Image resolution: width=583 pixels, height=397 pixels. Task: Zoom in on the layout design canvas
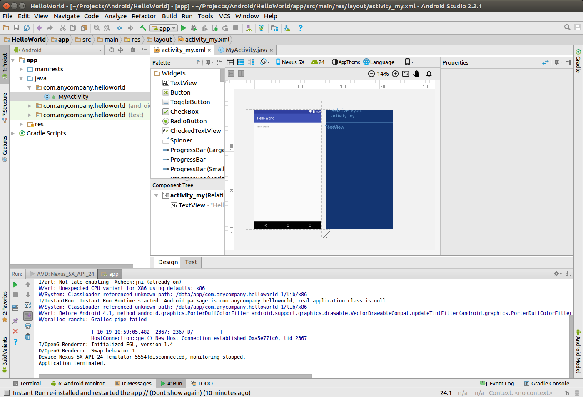(x=395, y=74)
